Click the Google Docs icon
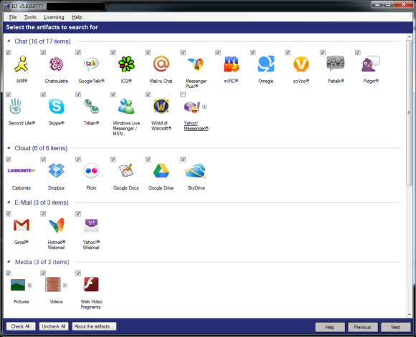The image size is (416, 337). (x=126, y=170)
